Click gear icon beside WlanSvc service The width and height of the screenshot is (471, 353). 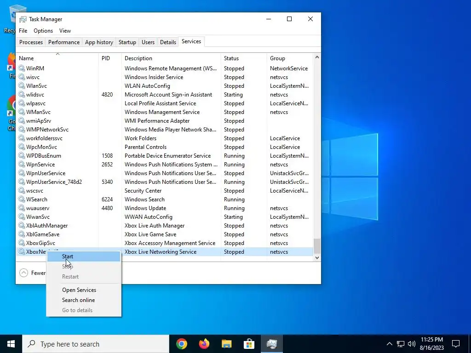click(22, 85)
